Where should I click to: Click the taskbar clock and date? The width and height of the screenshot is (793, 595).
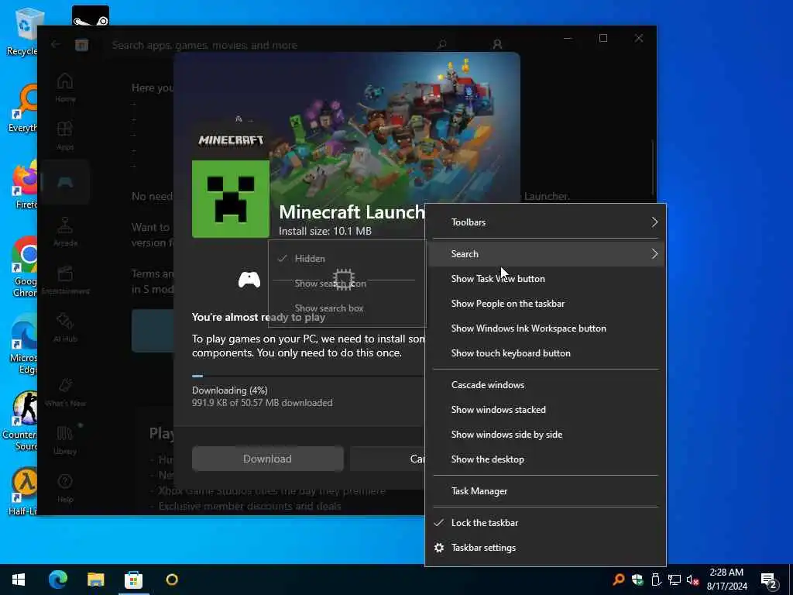point(726,580)
